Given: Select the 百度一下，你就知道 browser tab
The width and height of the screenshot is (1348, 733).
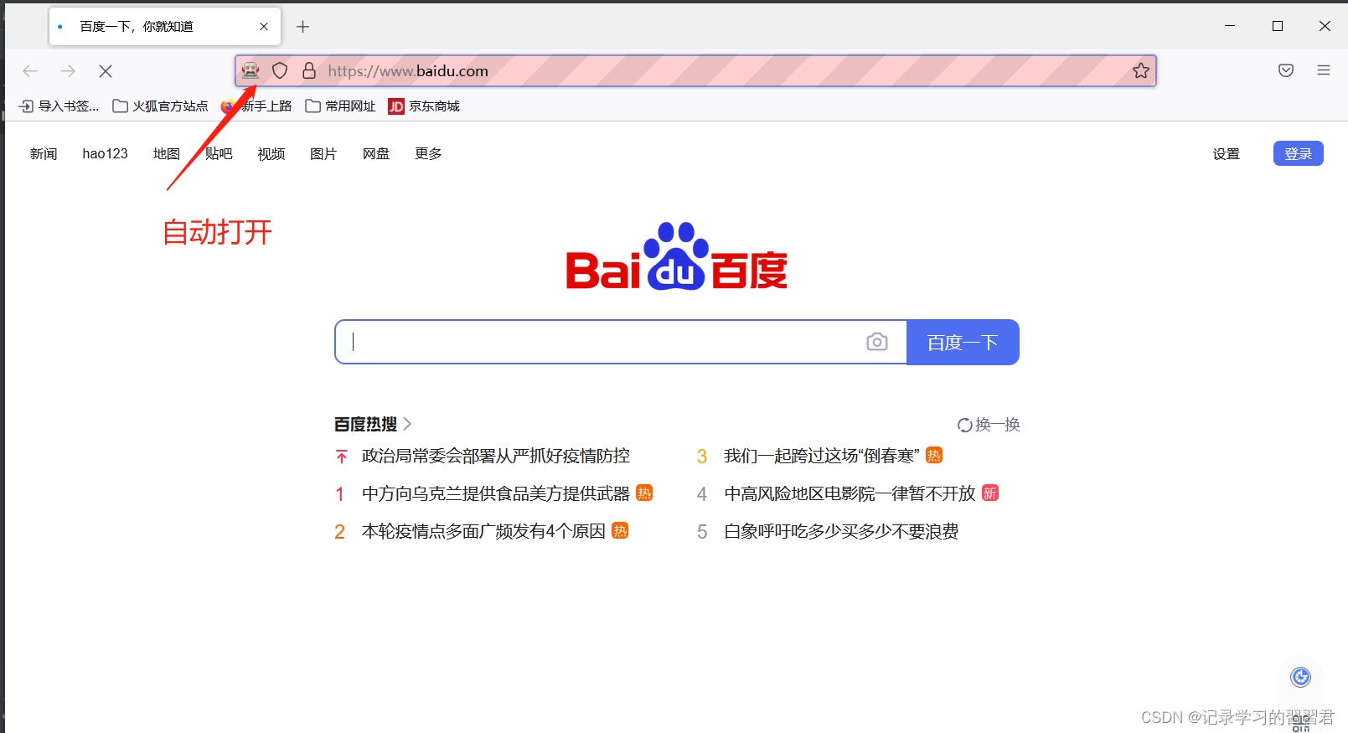Looking at the screenshot, I should coord(165,27).
